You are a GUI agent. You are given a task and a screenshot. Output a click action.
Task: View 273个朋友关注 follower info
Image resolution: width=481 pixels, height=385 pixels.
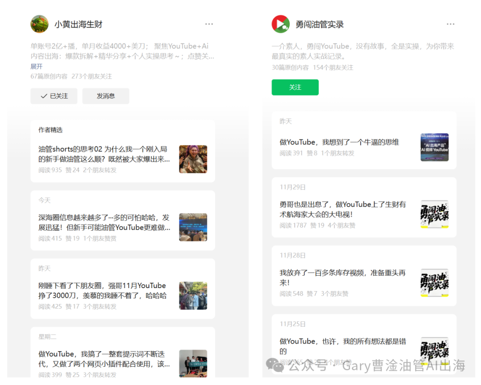91,76
